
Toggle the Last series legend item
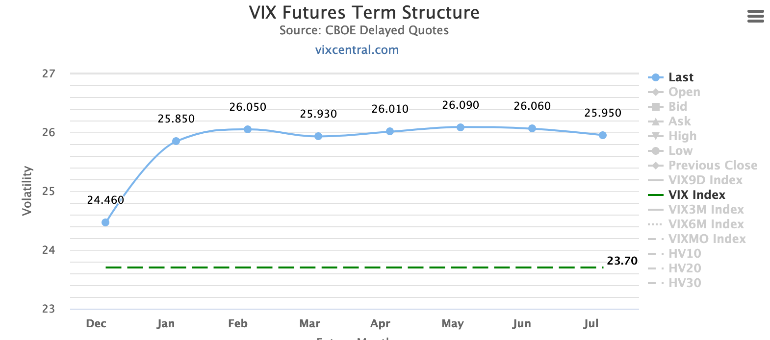click(681, 77)
